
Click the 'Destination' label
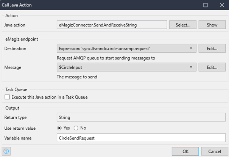[x=15, y=49]
